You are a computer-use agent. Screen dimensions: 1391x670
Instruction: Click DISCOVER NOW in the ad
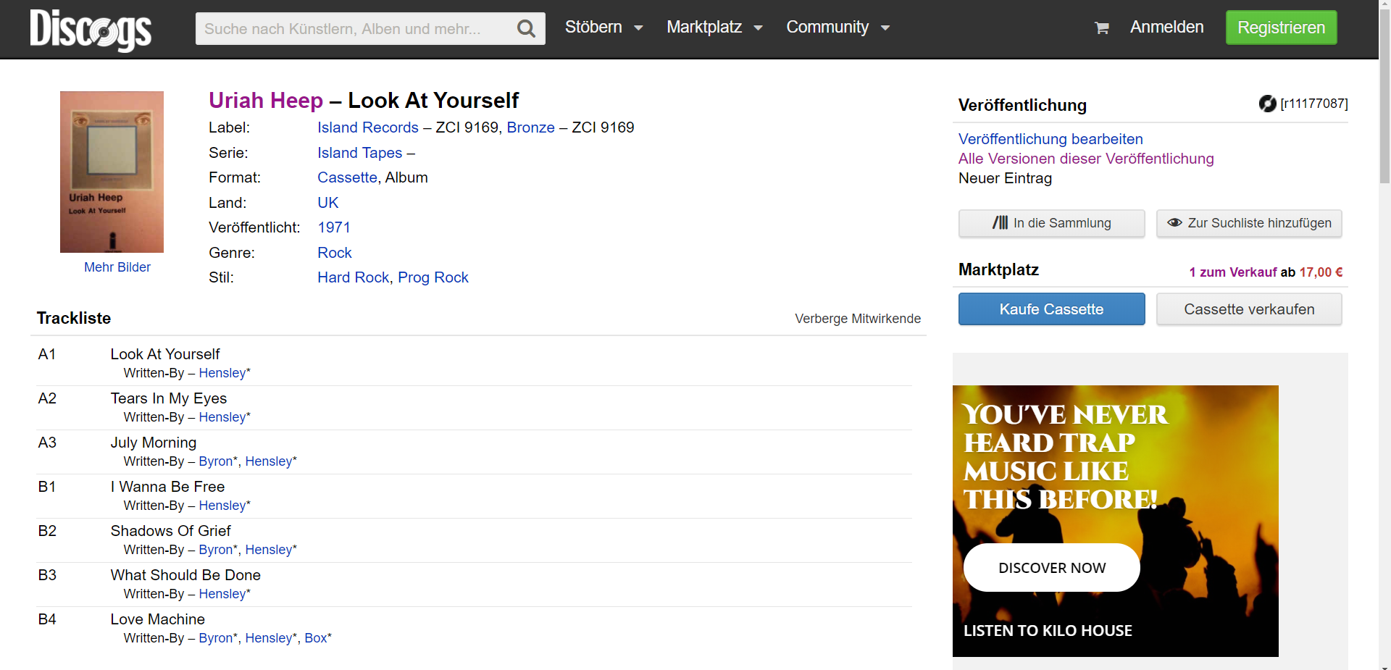pyautogui.click(x=1051, y=568)
